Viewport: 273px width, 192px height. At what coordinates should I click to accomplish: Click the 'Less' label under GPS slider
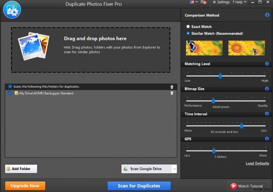coord(187,155)
